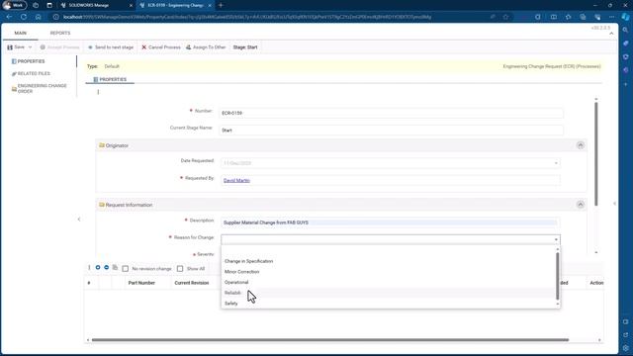
Task: Select Operational from the list
Action: [x=236, y=282]
